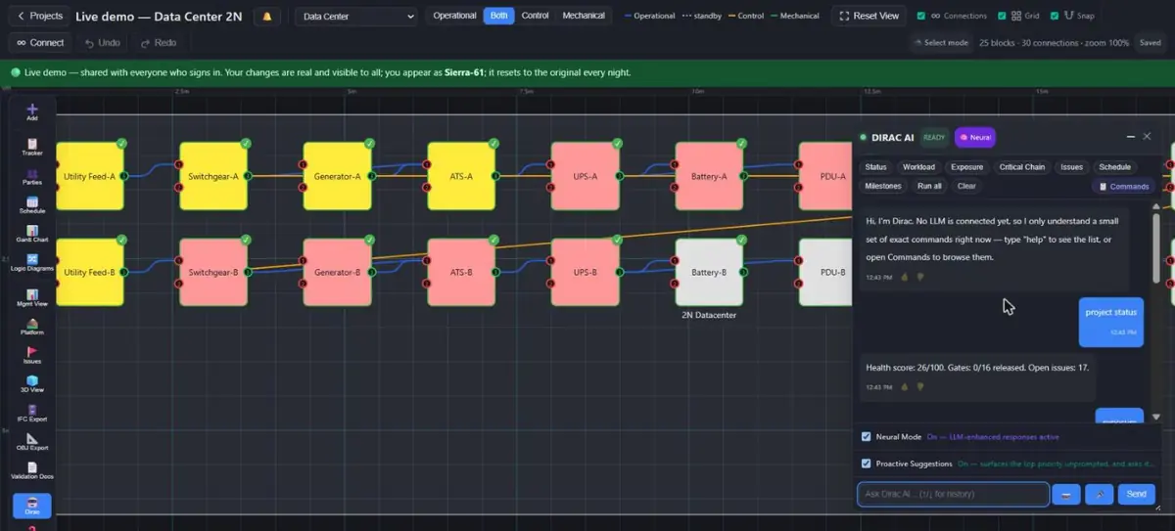Click the Schedule chip in Dirac AI
This screenshot has width=1175, height=531.
click(x=1115, y=167)
